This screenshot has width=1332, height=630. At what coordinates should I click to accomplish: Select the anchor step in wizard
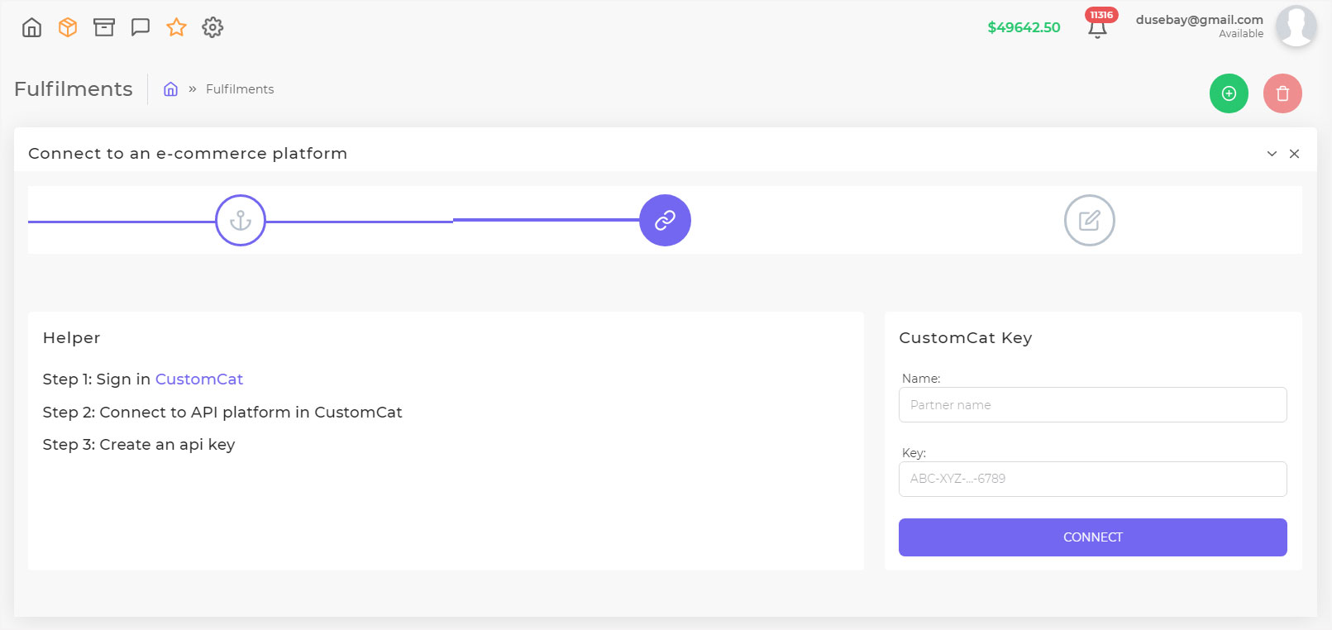pyautogui.click(x=241, y=220)
